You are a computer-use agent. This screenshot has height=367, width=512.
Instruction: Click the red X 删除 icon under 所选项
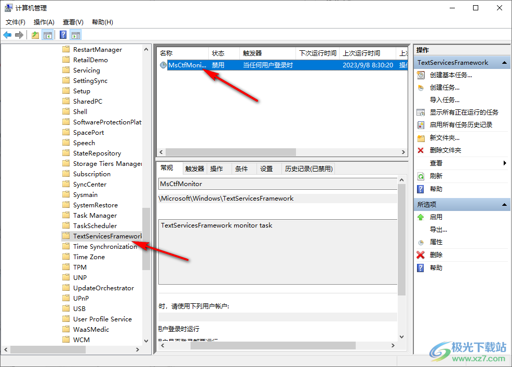[x=421, y=255]
